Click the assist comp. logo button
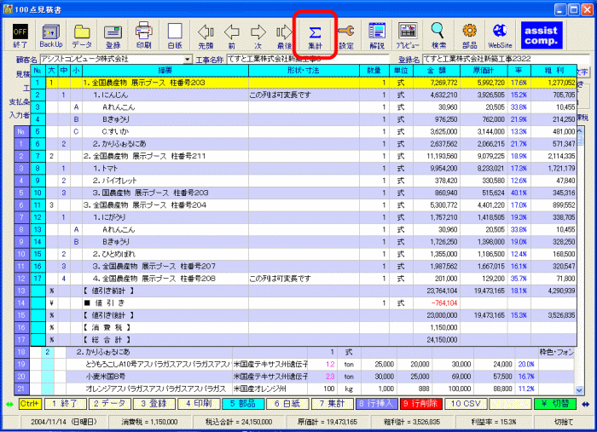 pyautogui.click(x=541, y=35)
